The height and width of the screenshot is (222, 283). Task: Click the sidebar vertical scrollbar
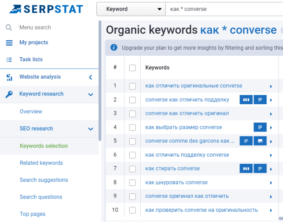click(100, 81)
